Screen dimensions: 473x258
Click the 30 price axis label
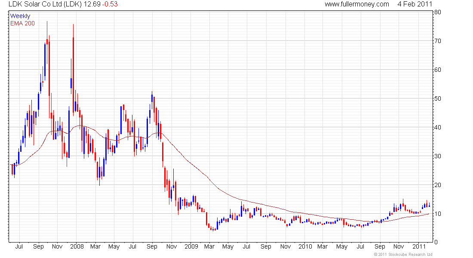437,157
